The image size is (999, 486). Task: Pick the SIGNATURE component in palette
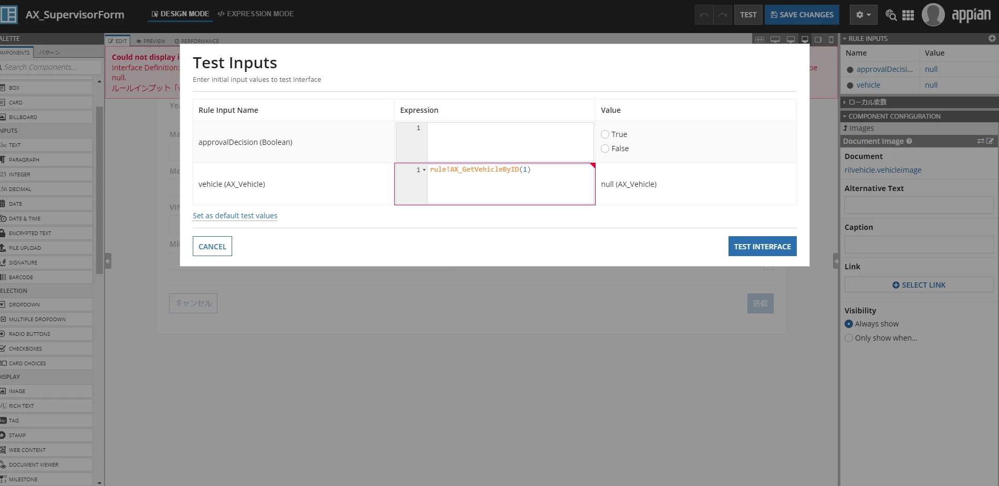pyautogui.click(x=46, y=262)
